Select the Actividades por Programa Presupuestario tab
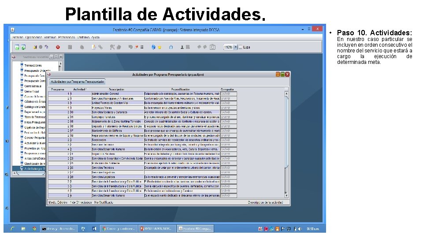 pos(77,82)
